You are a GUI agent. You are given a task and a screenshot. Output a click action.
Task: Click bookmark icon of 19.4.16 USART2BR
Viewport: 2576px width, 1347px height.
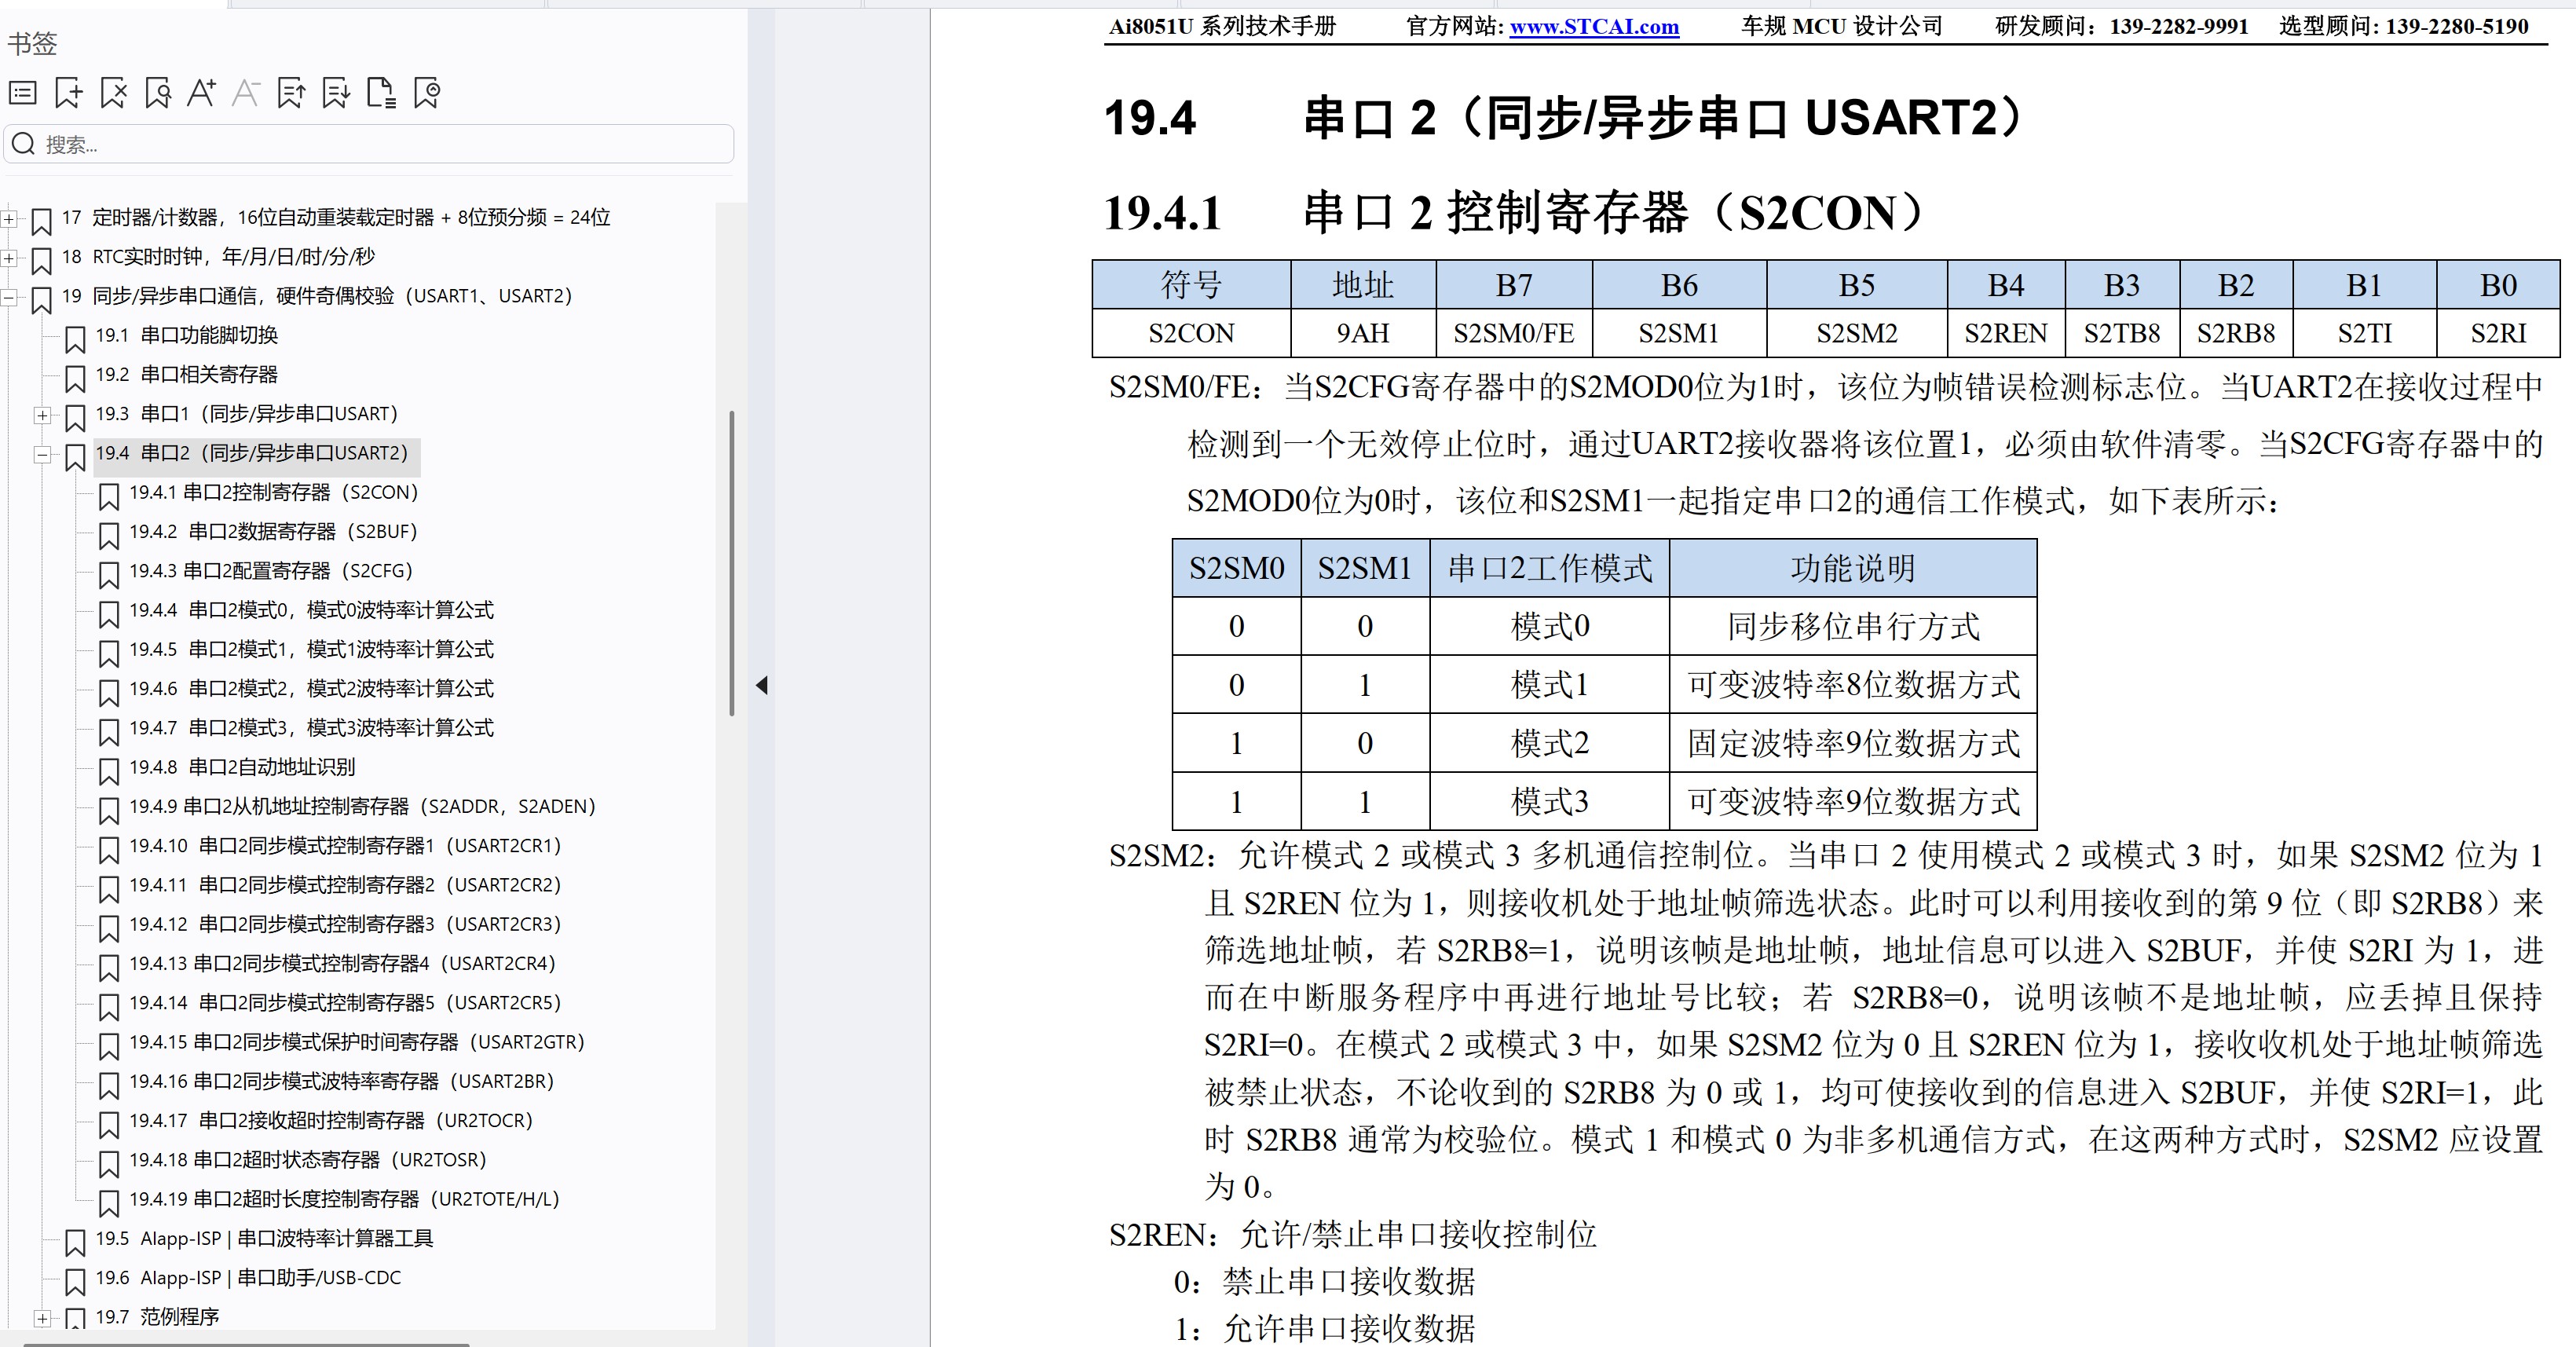coord(109,1085)
